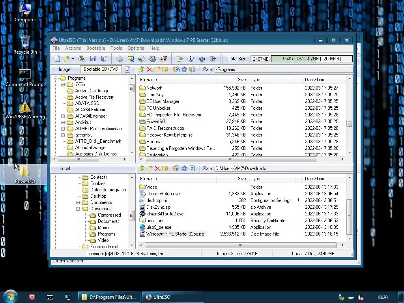Expand the Documents node in Local tree

coord(78,202)
